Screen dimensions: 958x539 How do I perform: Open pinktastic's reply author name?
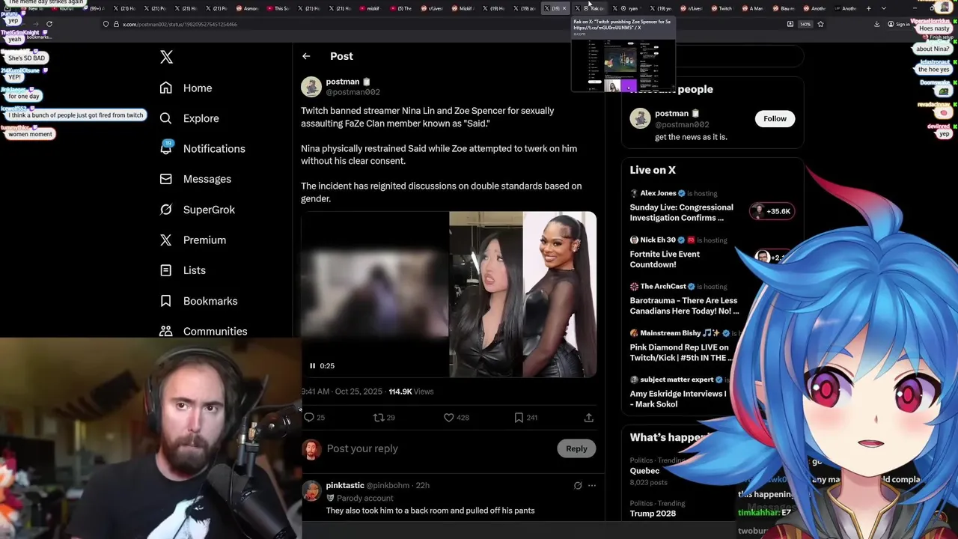[345, 485]
